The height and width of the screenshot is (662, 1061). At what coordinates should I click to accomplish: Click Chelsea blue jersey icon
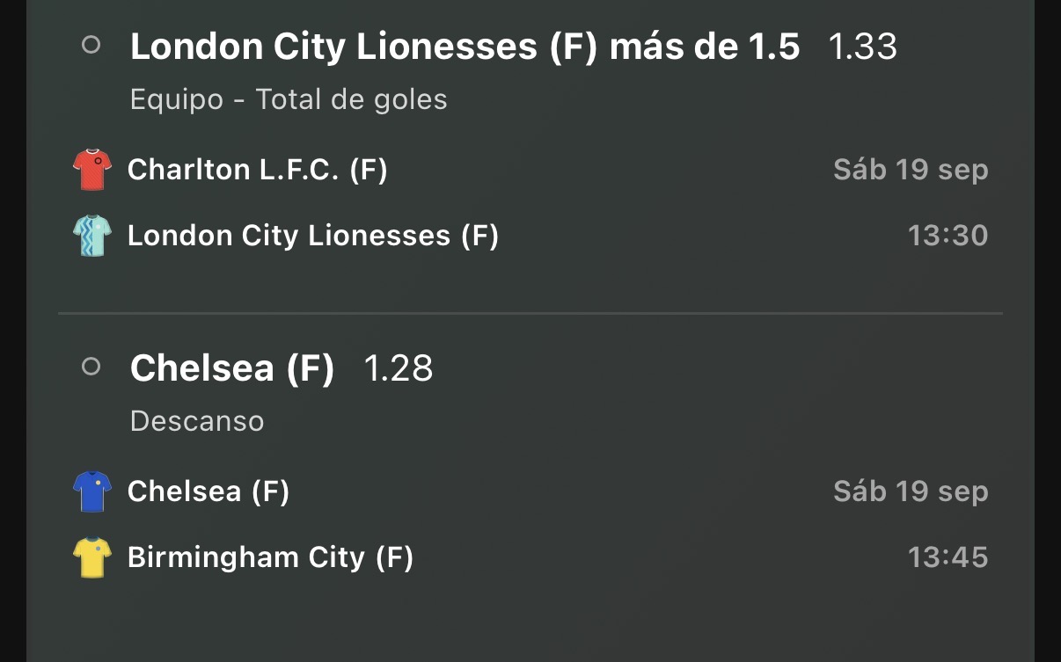92,491
